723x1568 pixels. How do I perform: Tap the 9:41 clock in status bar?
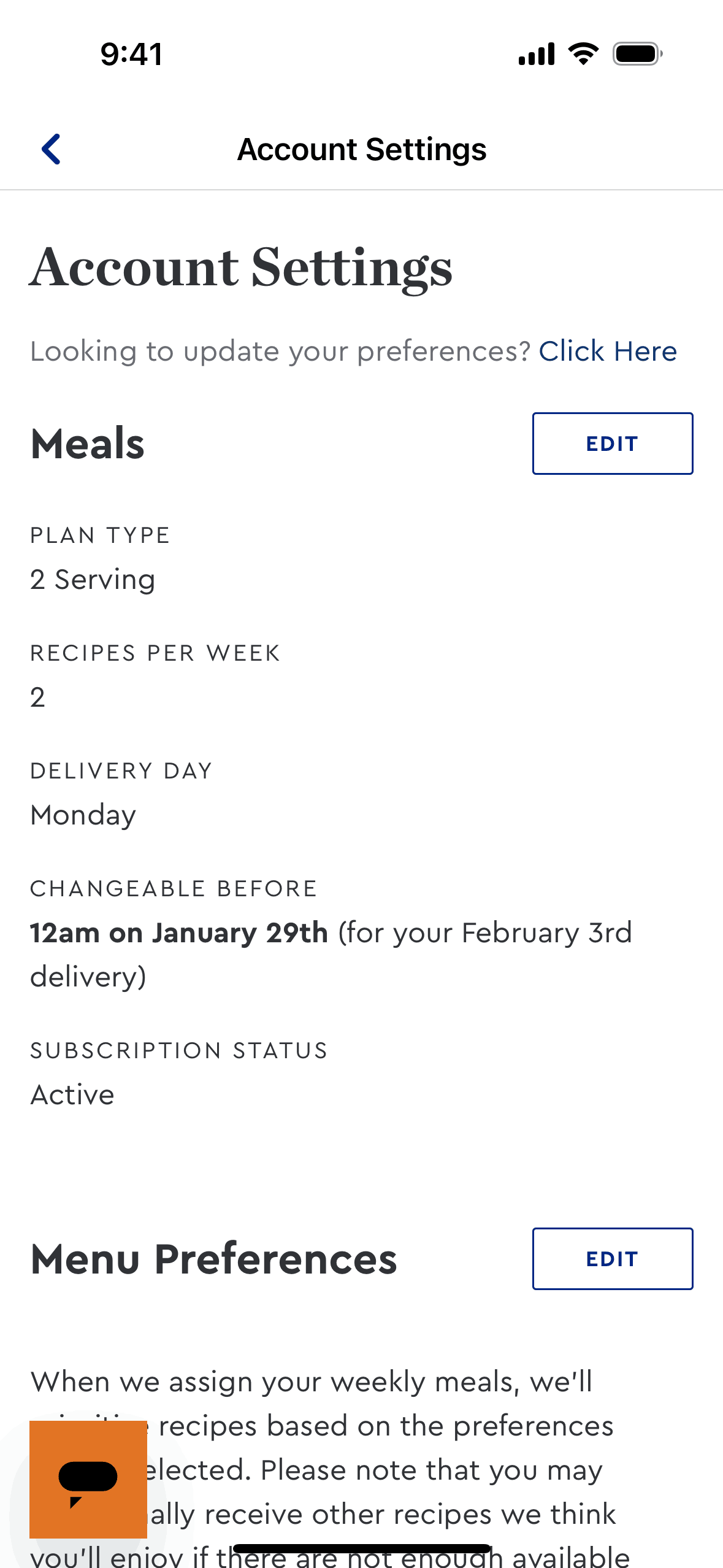[x=132, y=54]
